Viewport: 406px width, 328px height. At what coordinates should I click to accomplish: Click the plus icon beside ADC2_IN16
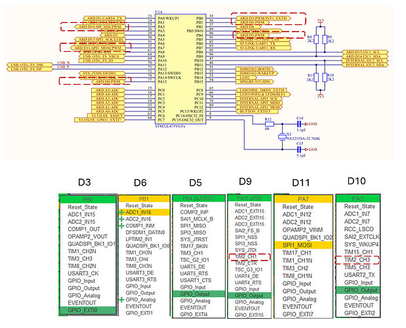(122, 220)
